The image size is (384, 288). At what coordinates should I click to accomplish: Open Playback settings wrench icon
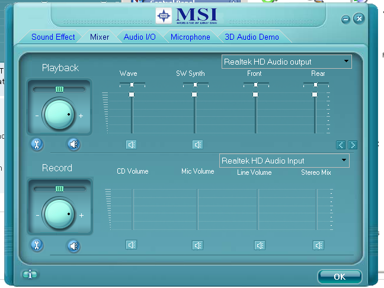pyautogui.click(x=37, y=144)
